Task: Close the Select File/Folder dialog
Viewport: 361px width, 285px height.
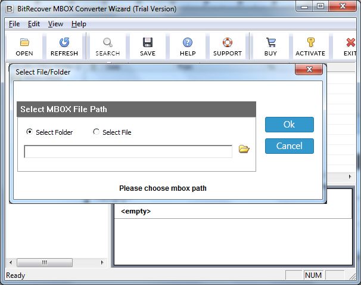Action: tap(309, 69)
